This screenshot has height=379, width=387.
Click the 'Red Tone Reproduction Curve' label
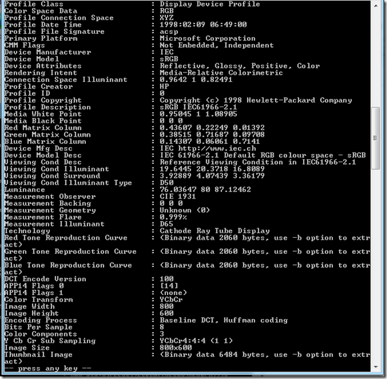[66, 238]
